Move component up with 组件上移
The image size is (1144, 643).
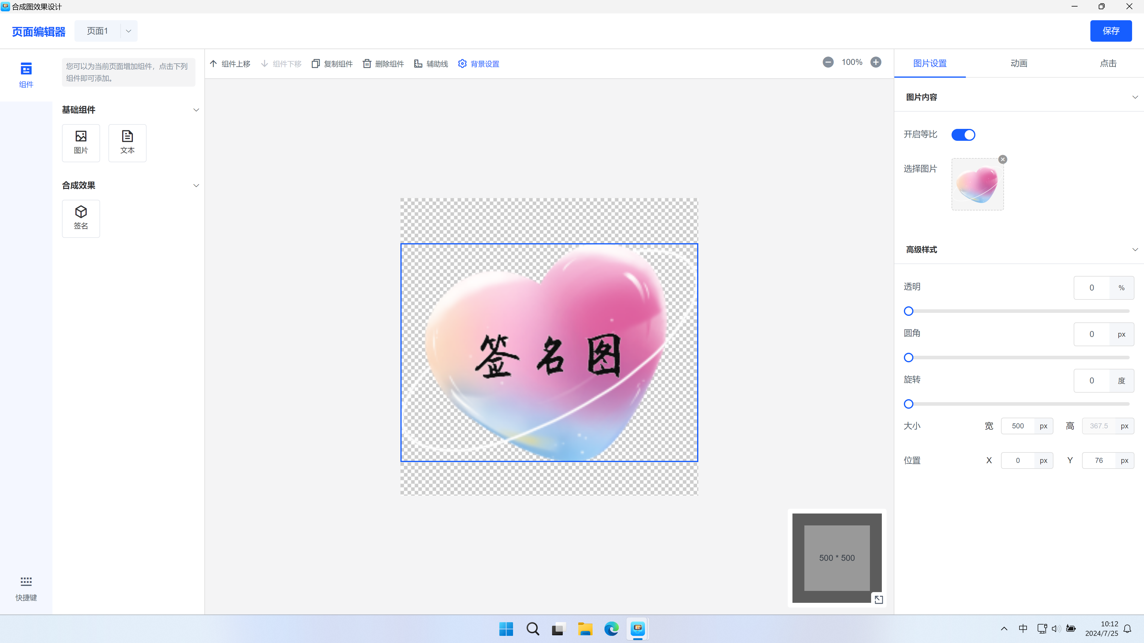pos(230,64)
